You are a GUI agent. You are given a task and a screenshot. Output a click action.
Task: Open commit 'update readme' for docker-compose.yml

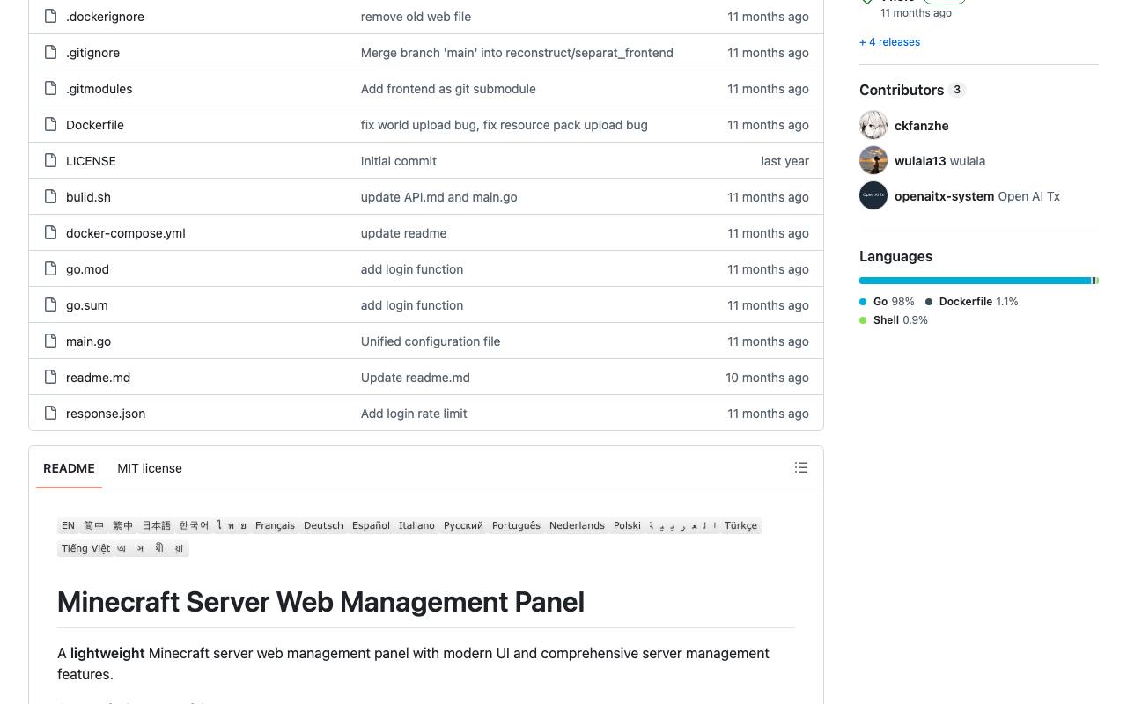(403, 233)
